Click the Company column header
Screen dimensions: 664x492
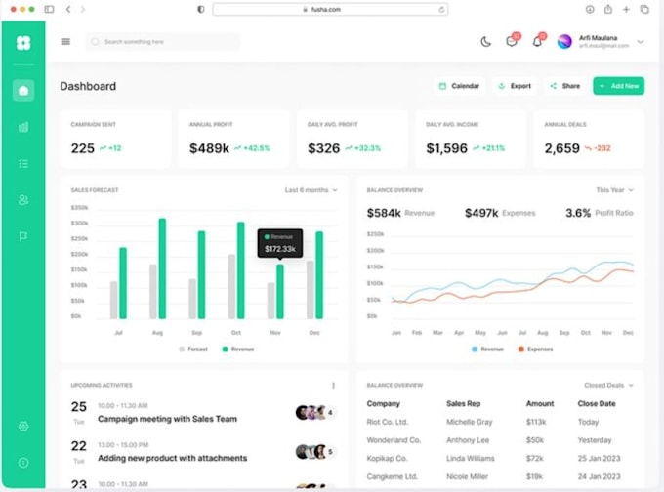383,403
